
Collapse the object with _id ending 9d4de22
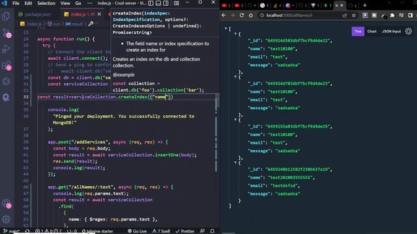click(x=235, y=34)
